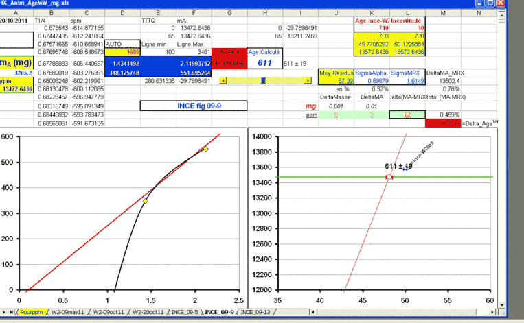The width and height of the screenshot is (524, 323).
Task: Select the yellow cell with value 720
Action: 407,36
